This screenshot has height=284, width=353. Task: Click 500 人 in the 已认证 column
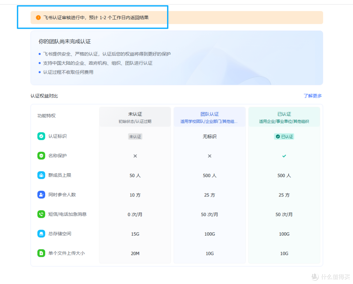(284, 175)
